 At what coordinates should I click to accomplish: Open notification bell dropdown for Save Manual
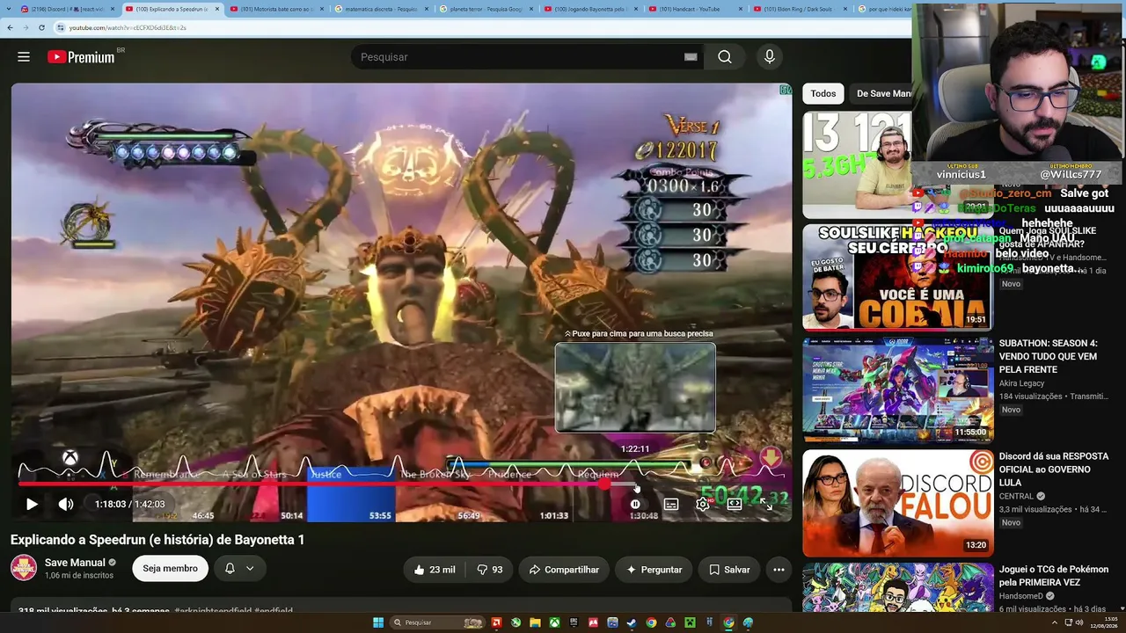tap(239, 569)
